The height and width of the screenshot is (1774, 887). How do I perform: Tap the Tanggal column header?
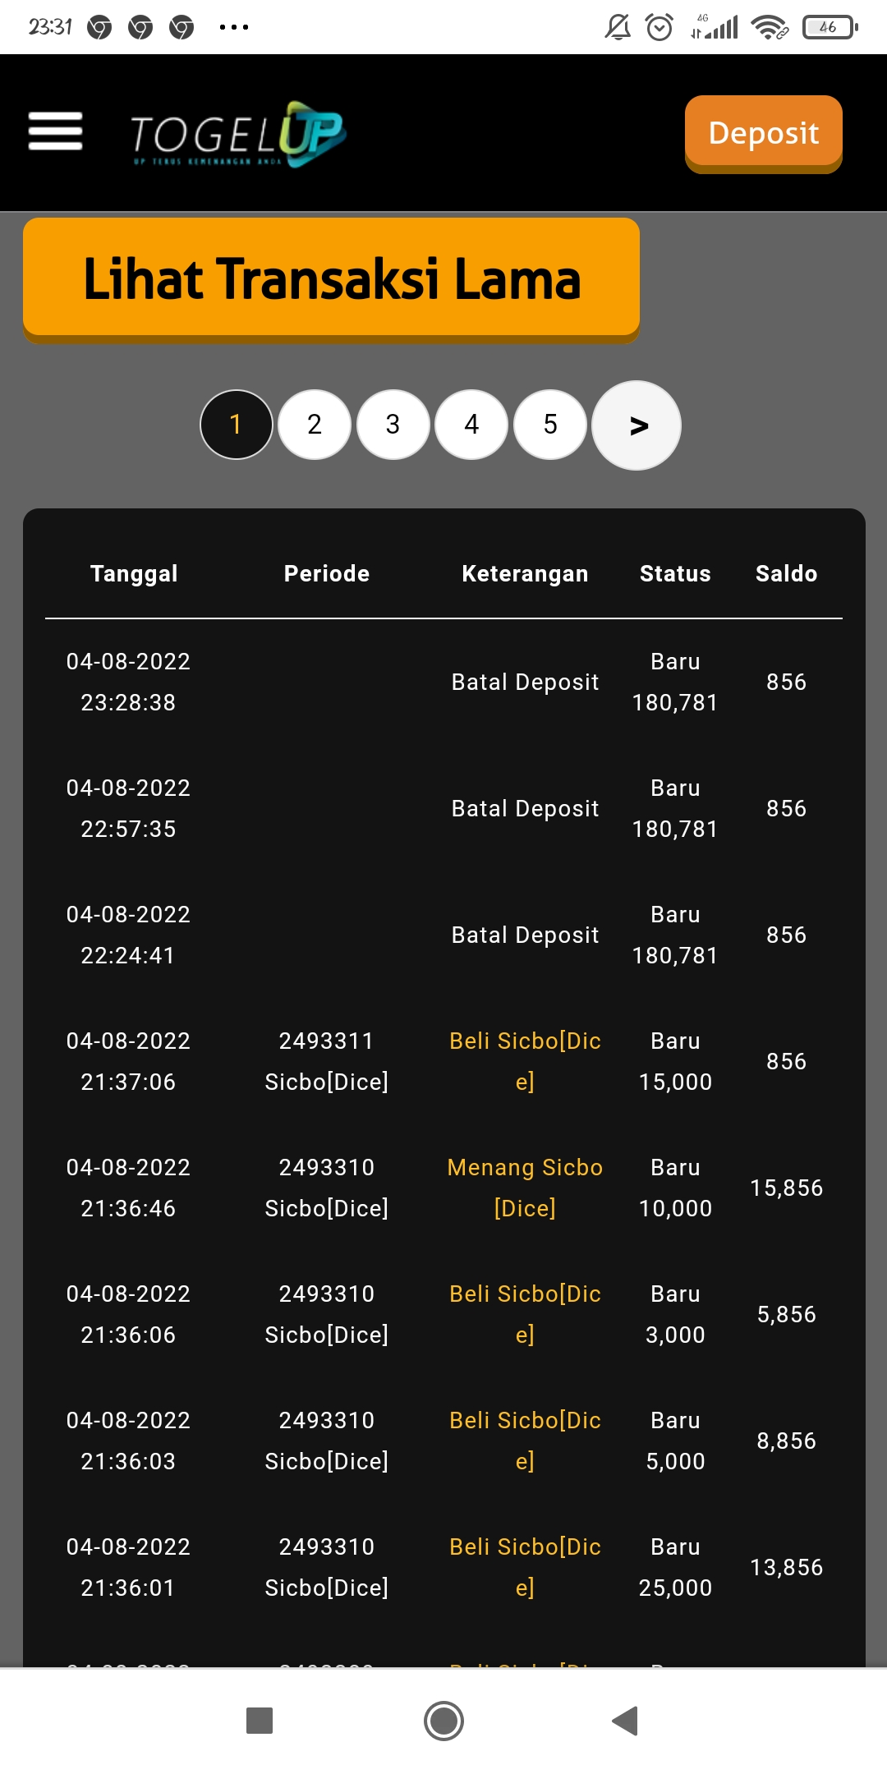[x=134, y=573]
